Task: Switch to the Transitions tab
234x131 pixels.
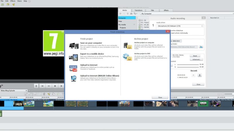Action: 138,10
